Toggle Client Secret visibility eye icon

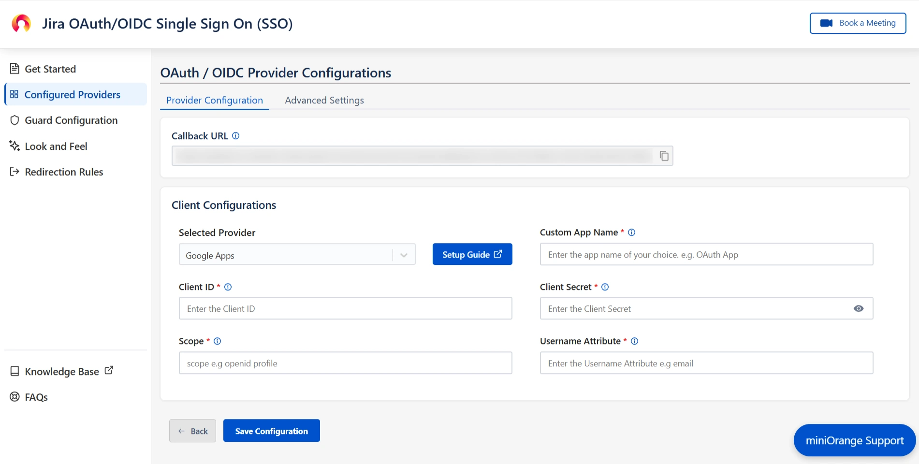(859, 308)
